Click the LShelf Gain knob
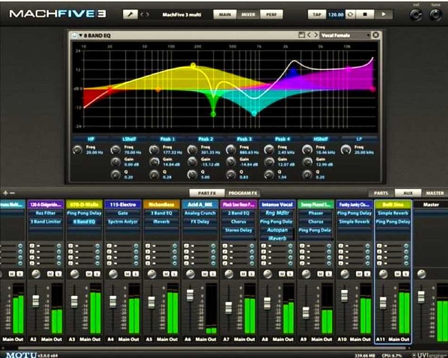Image resolution: width=448 pixels, height=358 pixels. [x=116, y=162]
